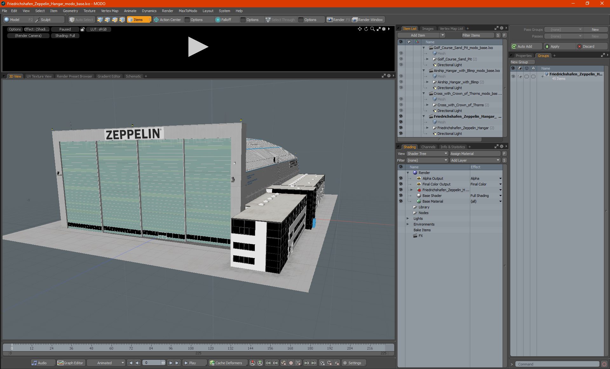Open the LUT: sRGB selector
Viewport: 610px width, 369px height.
pos(98,29)
